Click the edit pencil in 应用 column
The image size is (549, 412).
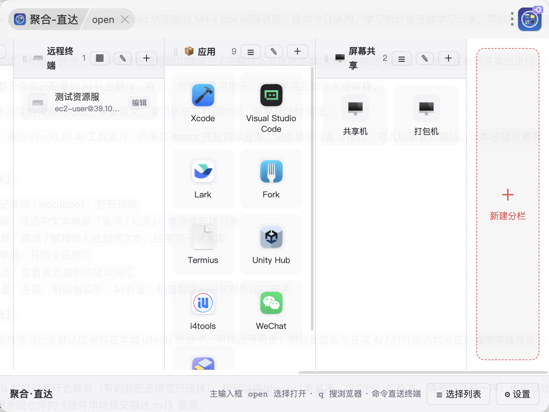[273, 52]
